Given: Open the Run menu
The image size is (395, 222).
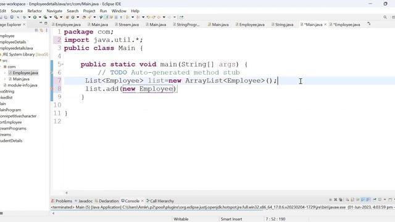Looking at the screenshot, I should pyautogui.click(x=103, y=11).
